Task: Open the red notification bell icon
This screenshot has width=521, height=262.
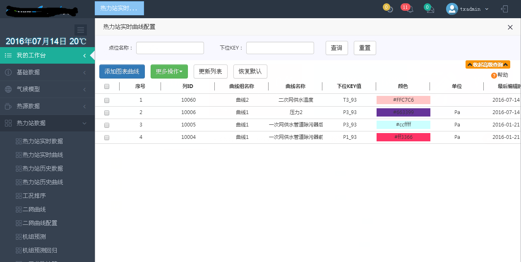Action: coord(409,10)
